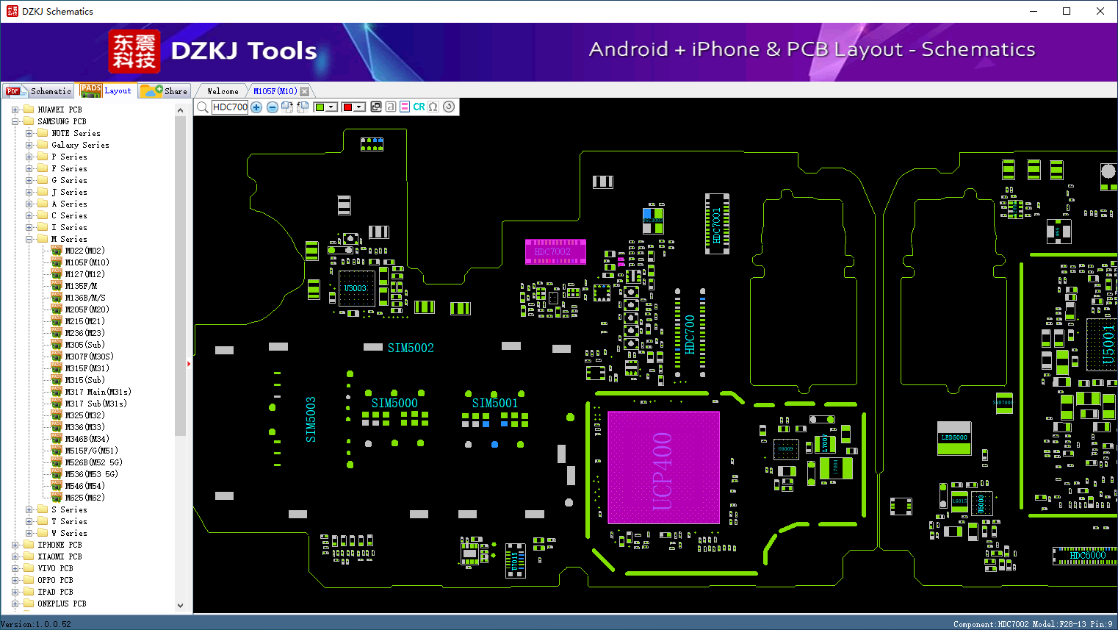Click the highlighted HDC7002 connector
Viewport: 1118px width, 630px height.
(555, 251)
